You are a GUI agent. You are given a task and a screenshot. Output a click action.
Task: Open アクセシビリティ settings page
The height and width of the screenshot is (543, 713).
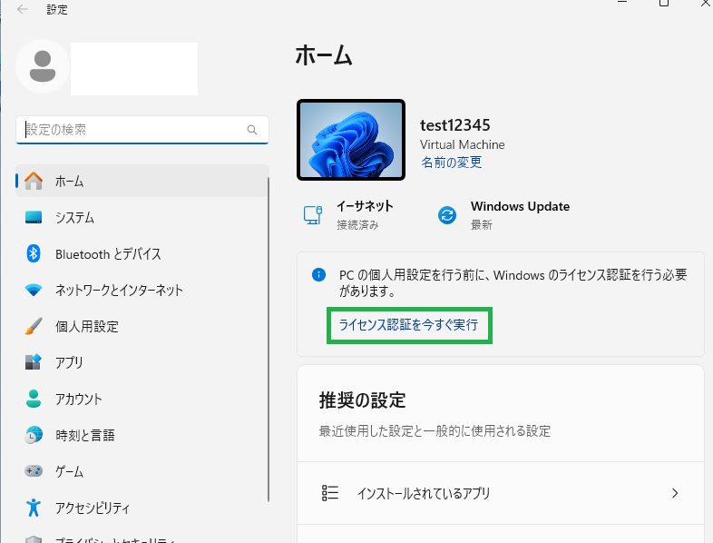(x=142, y=508)
